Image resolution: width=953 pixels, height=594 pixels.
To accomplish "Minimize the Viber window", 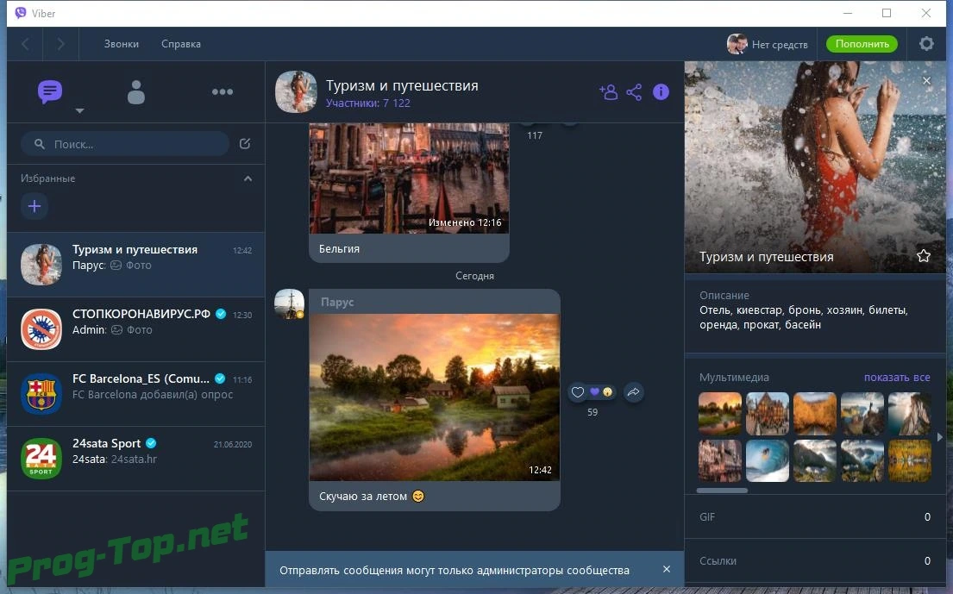I will tap(848, 13).
